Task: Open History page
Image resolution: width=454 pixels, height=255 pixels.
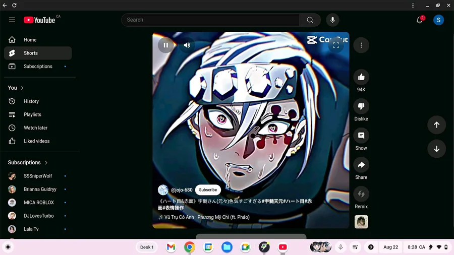Action: [x=38, y=101]
